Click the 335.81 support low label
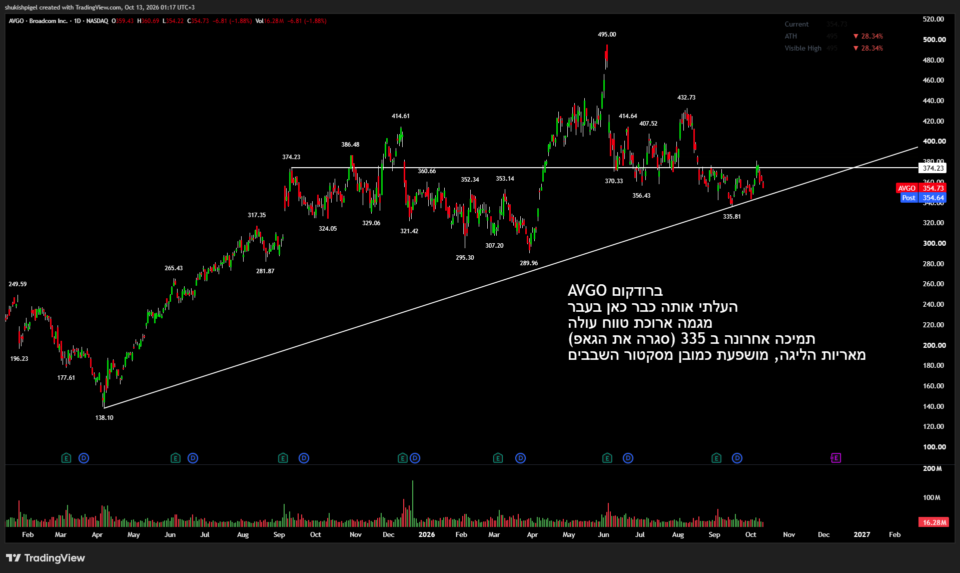This screenshot has width=960, height=573. pyautogui.click(x=732, y=217)
